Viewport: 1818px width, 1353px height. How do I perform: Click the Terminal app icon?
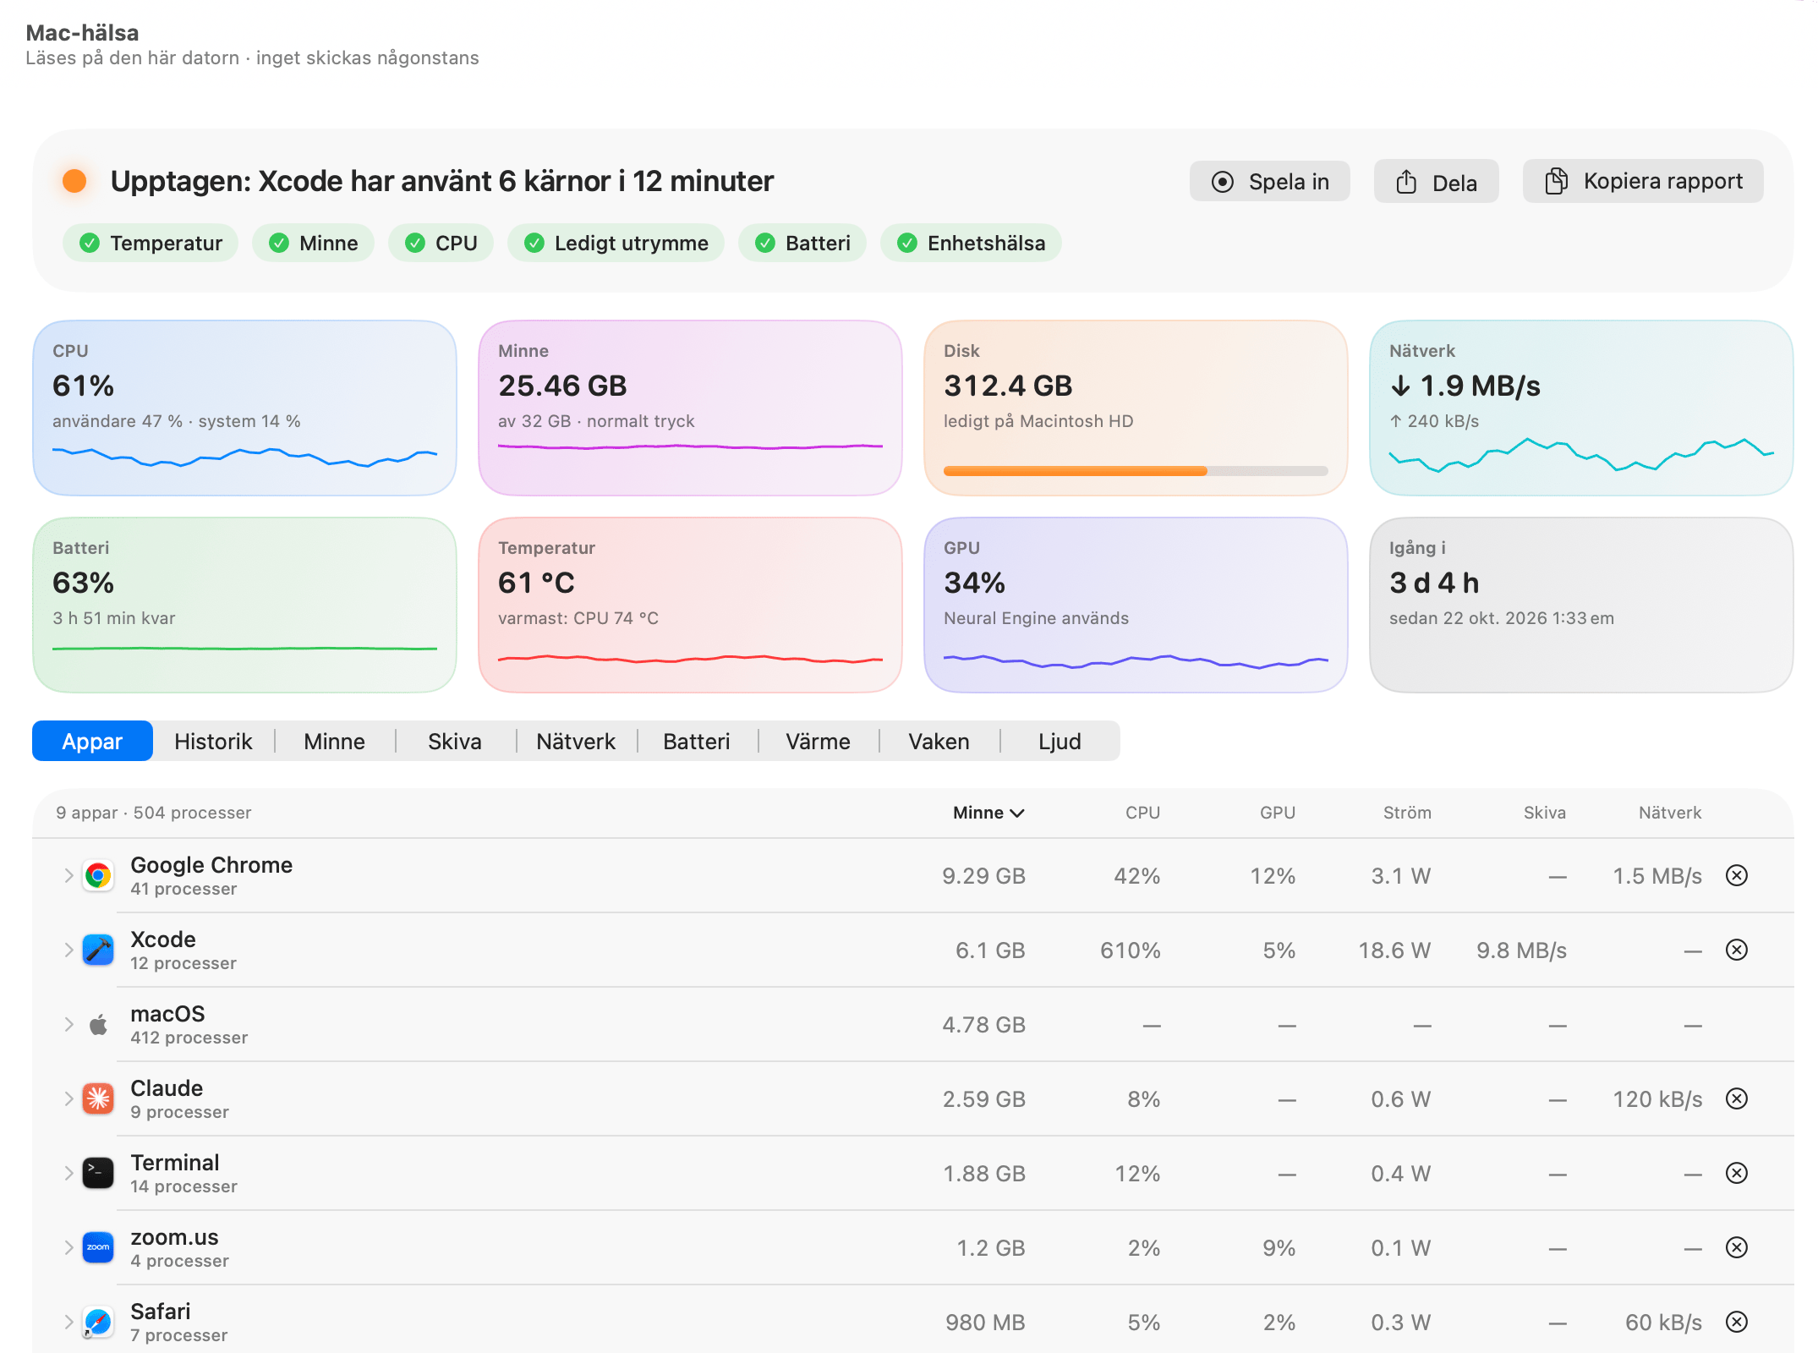(98, 1174)
